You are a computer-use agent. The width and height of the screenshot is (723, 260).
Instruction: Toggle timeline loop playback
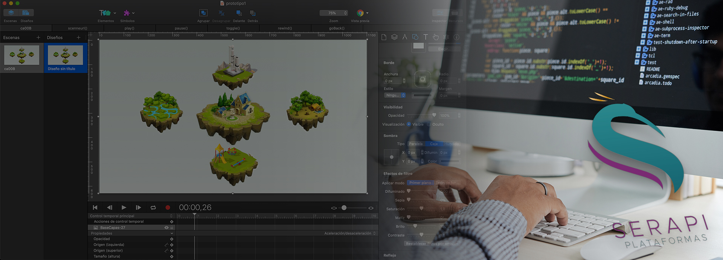click(153, 208)
